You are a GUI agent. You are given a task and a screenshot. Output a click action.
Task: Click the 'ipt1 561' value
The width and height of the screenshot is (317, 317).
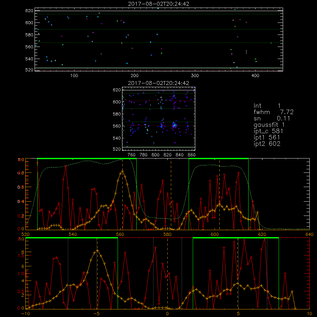[x=267, y=138]
